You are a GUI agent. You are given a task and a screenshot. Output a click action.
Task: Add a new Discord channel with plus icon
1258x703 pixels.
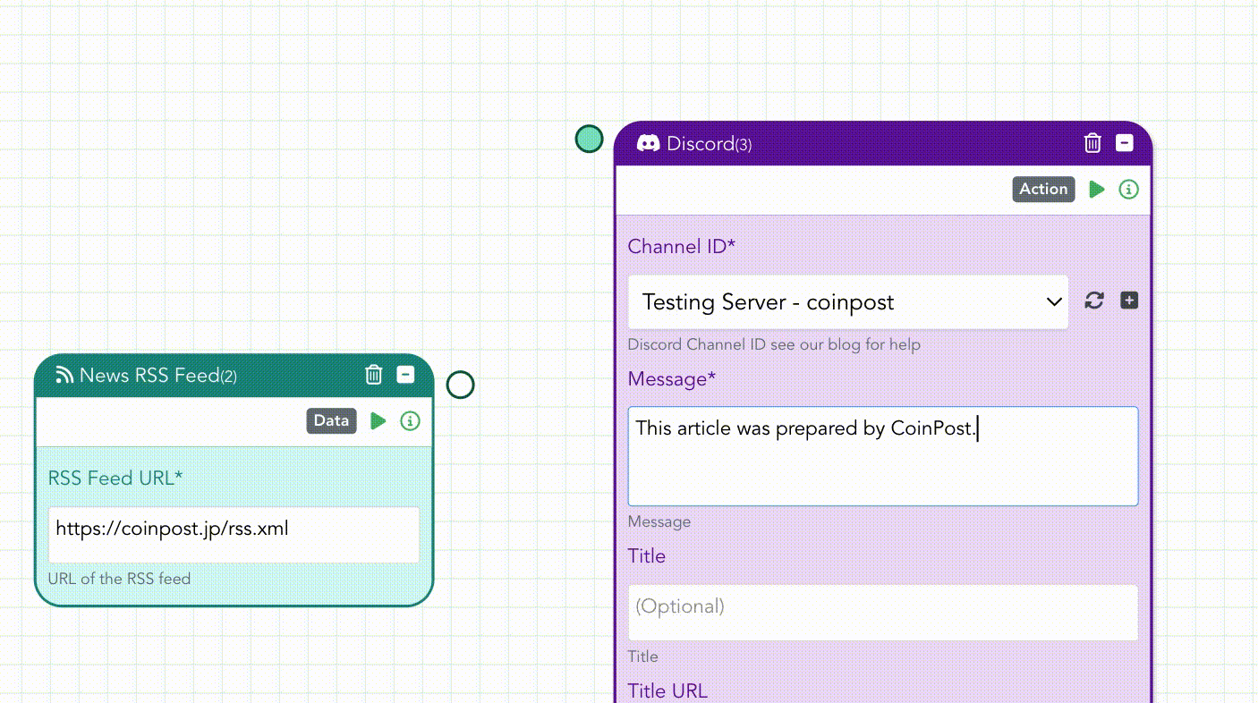tap(1129, 301)
